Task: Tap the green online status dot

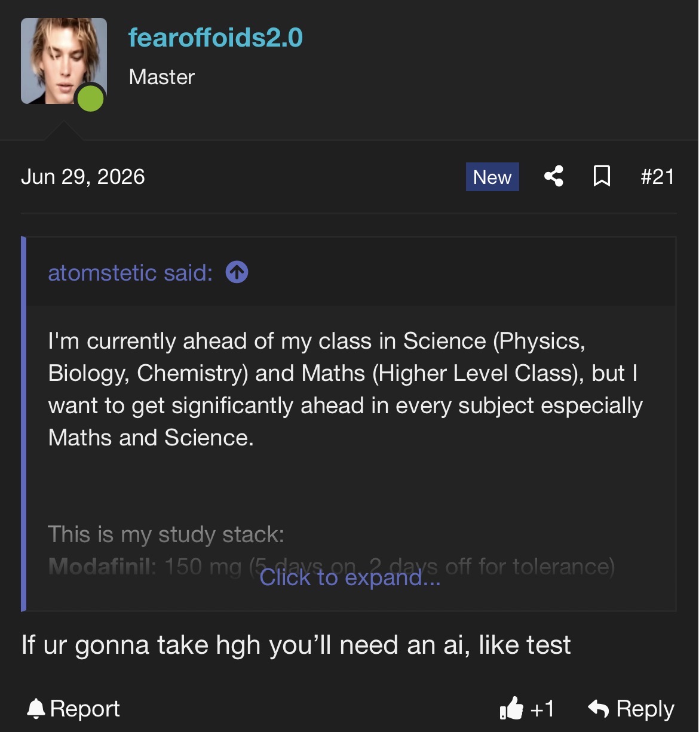Action: (90, 98)
